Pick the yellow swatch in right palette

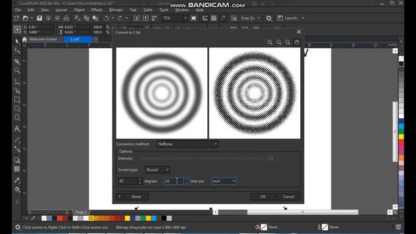coord(402,137)
